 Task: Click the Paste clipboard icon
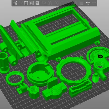click(x=50, y=3)
